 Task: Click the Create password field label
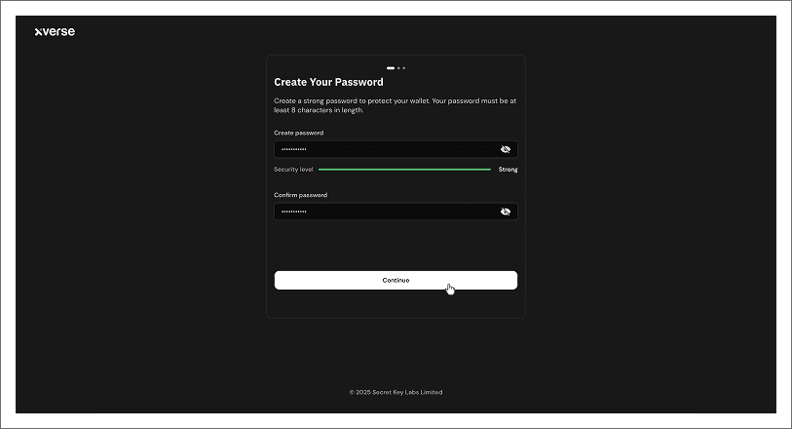298,133
